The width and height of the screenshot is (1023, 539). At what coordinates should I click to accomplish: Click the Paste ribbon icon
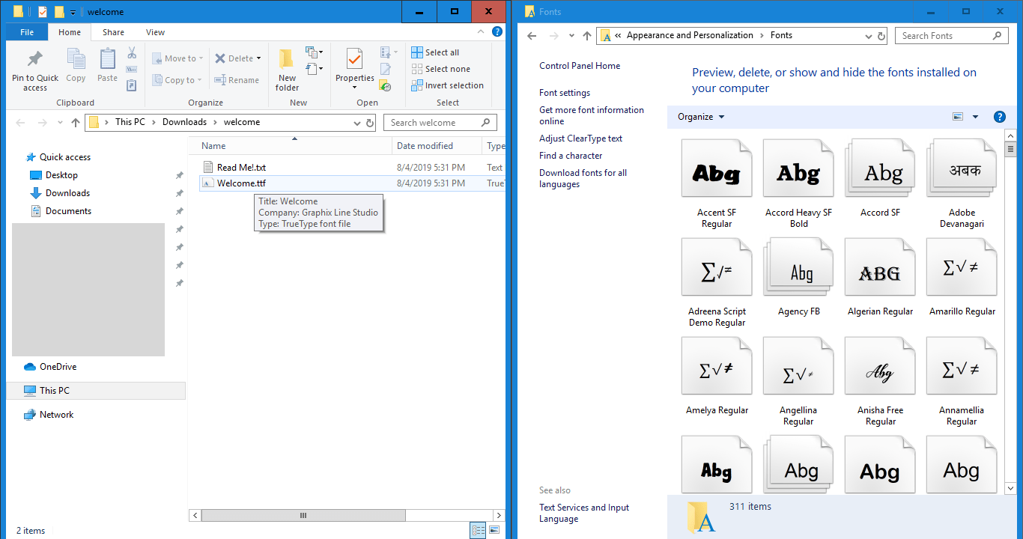(107, 59)
